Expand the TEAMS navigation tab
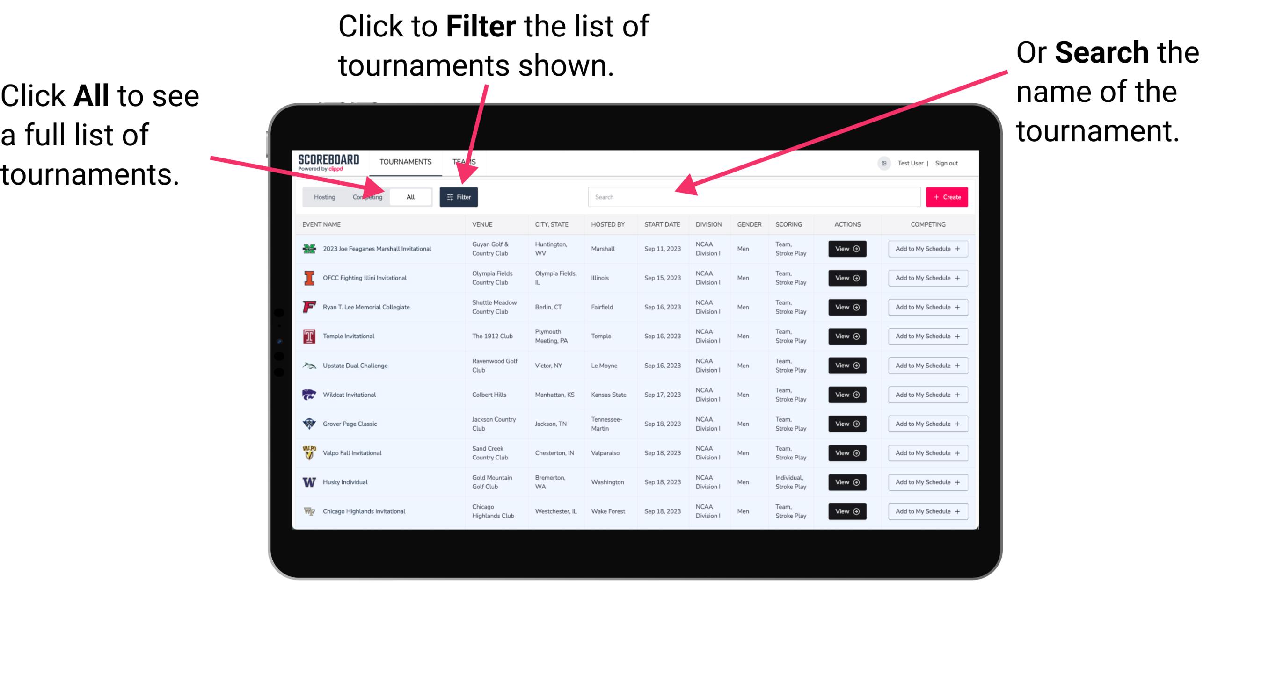The height and width of the screenshot is (682, 1269). coord(466,161)
